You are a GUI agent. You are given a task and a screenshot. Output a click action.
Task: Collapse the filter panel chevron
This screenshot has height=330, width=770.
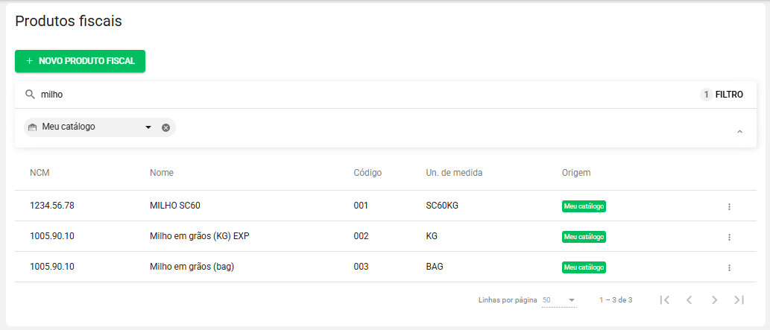[x=739, y=132]
